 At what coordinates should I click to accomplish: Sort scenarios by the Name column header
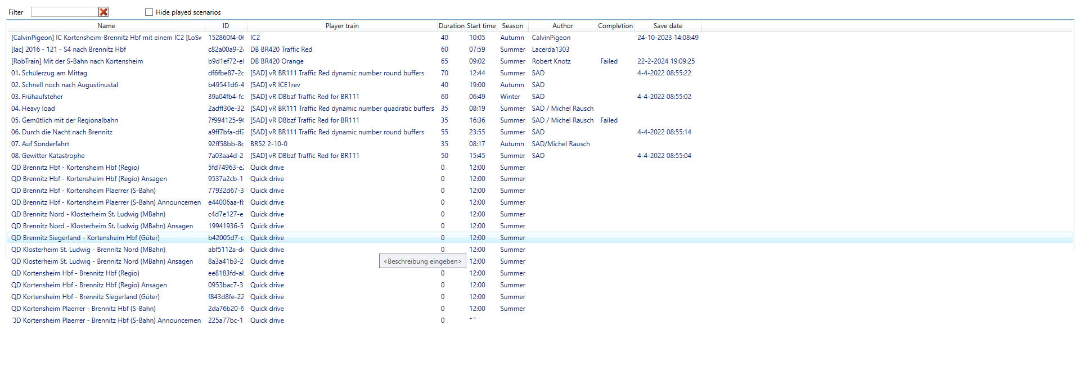click(106, 26)
